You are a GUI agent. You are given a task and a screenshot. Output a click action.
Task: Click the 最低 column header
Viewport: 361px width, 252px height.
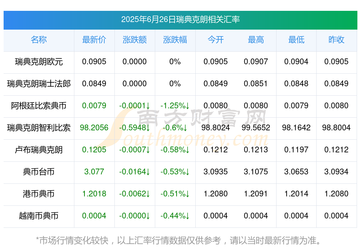(296, 40)
